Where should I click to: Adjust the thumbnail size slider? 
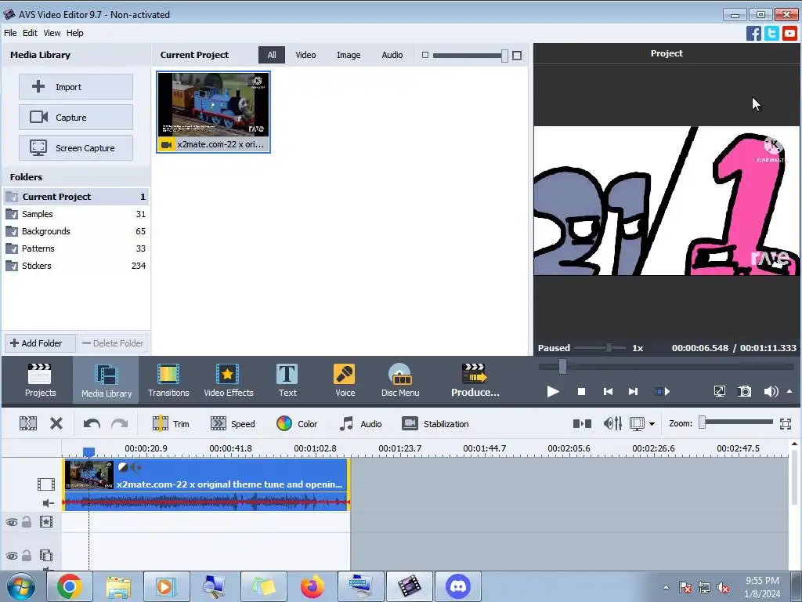(504, 56)
